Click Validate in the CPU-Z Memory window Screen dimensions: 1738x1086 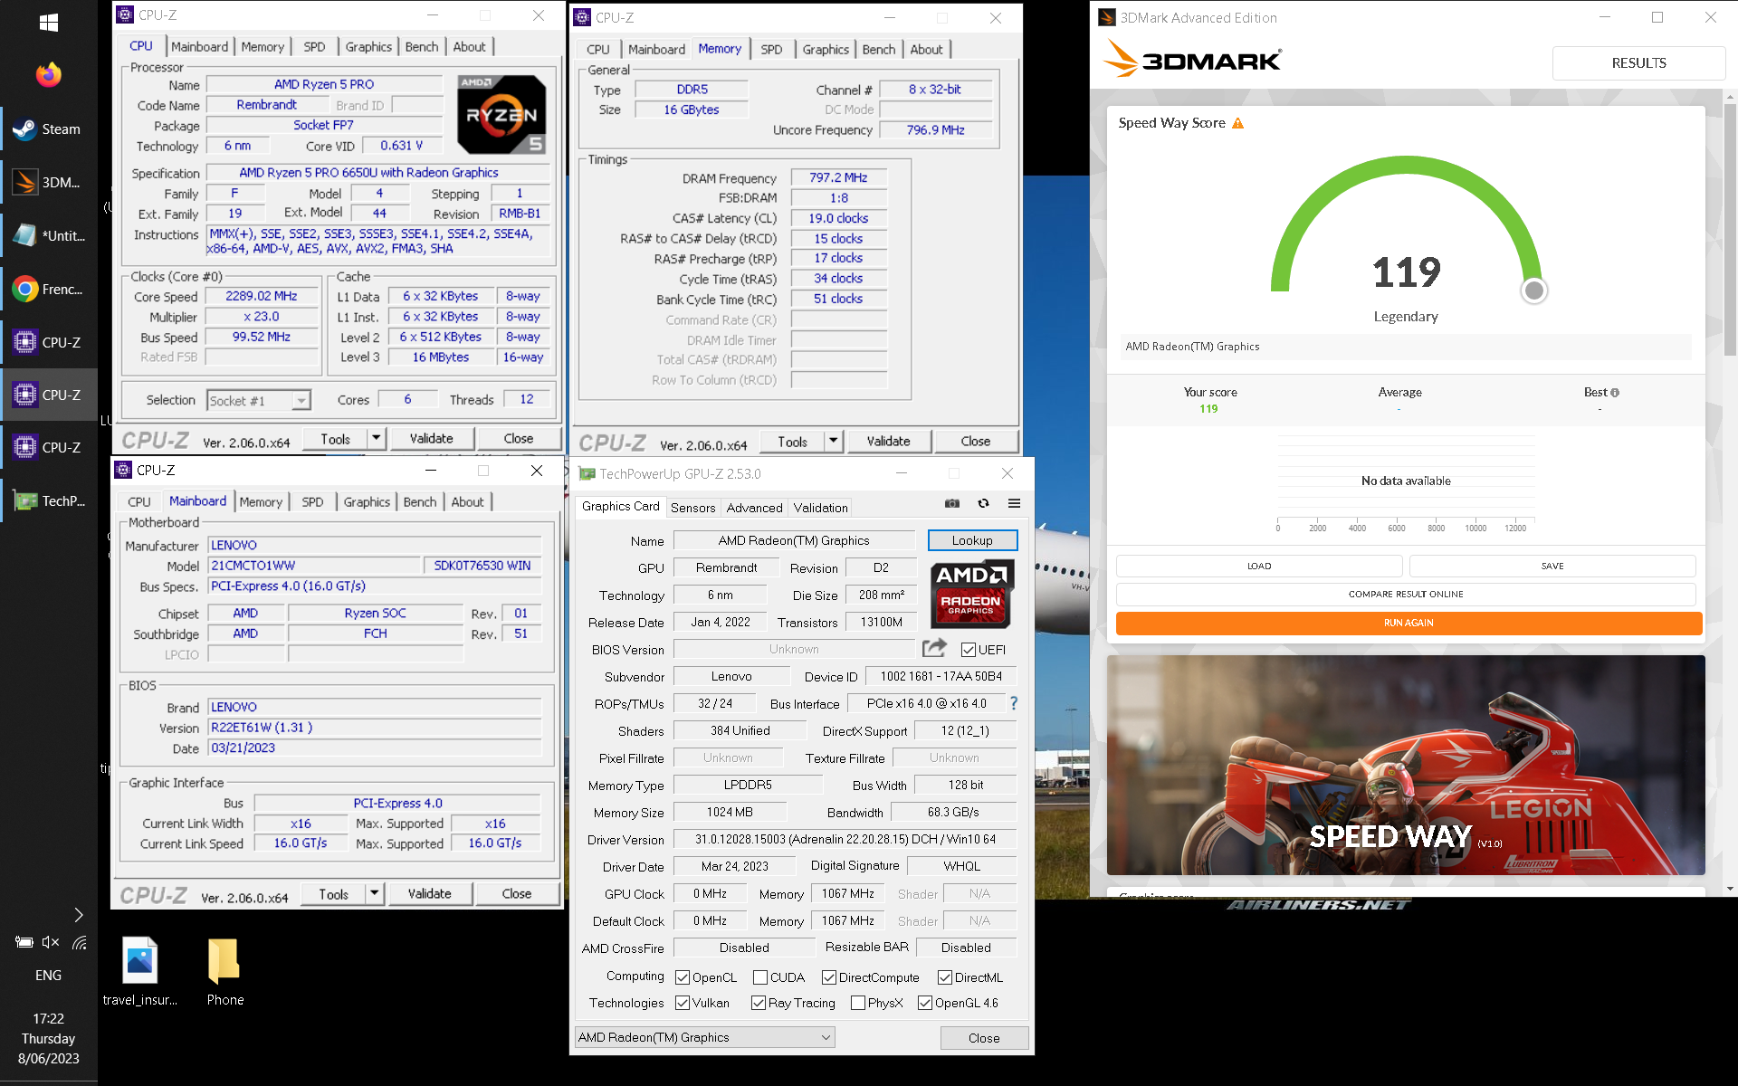coord(888,442)
